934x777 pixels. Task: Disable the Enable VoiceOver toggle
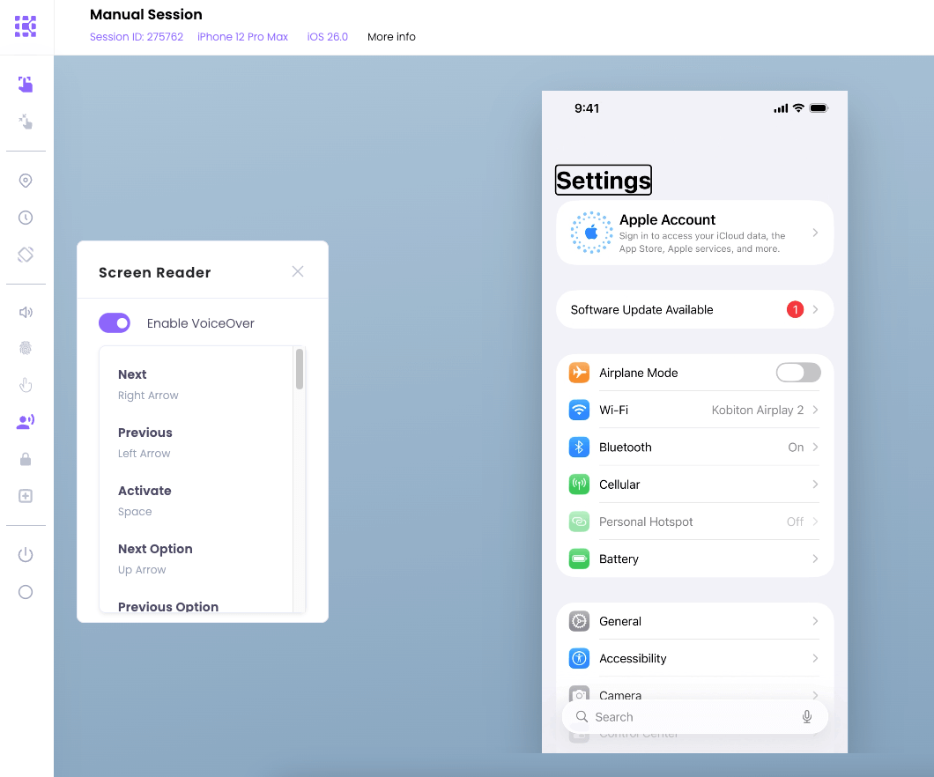[x=115, y=323]
